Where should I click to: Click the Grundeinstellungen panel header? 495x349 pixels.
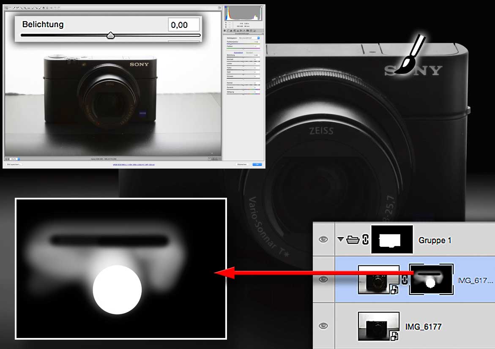coord(243,34)
